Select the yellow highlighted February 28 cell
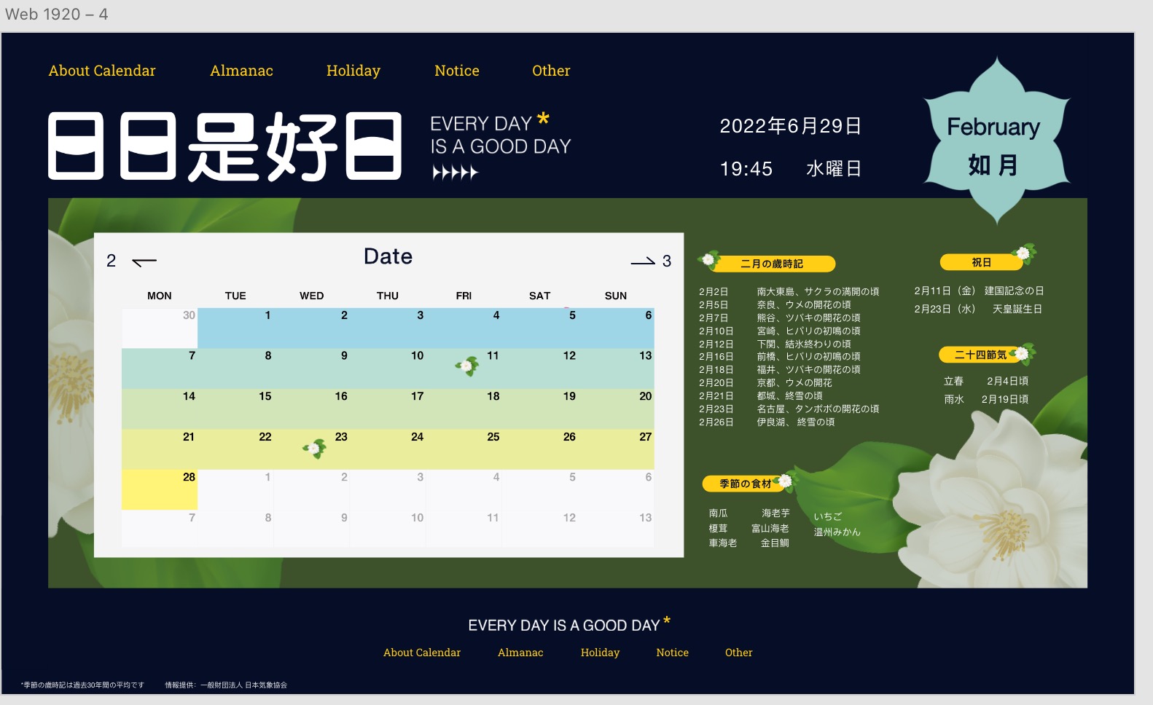Screen dimensions: 1153x705 pyautogui.click(x=160, y=489)
